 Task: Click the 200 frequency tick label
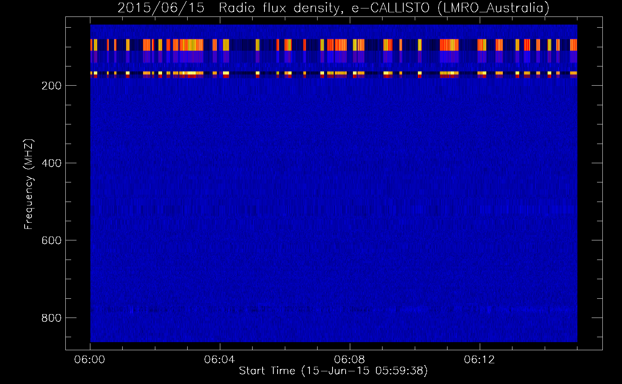pyautogui.click(x=52, y=86)
